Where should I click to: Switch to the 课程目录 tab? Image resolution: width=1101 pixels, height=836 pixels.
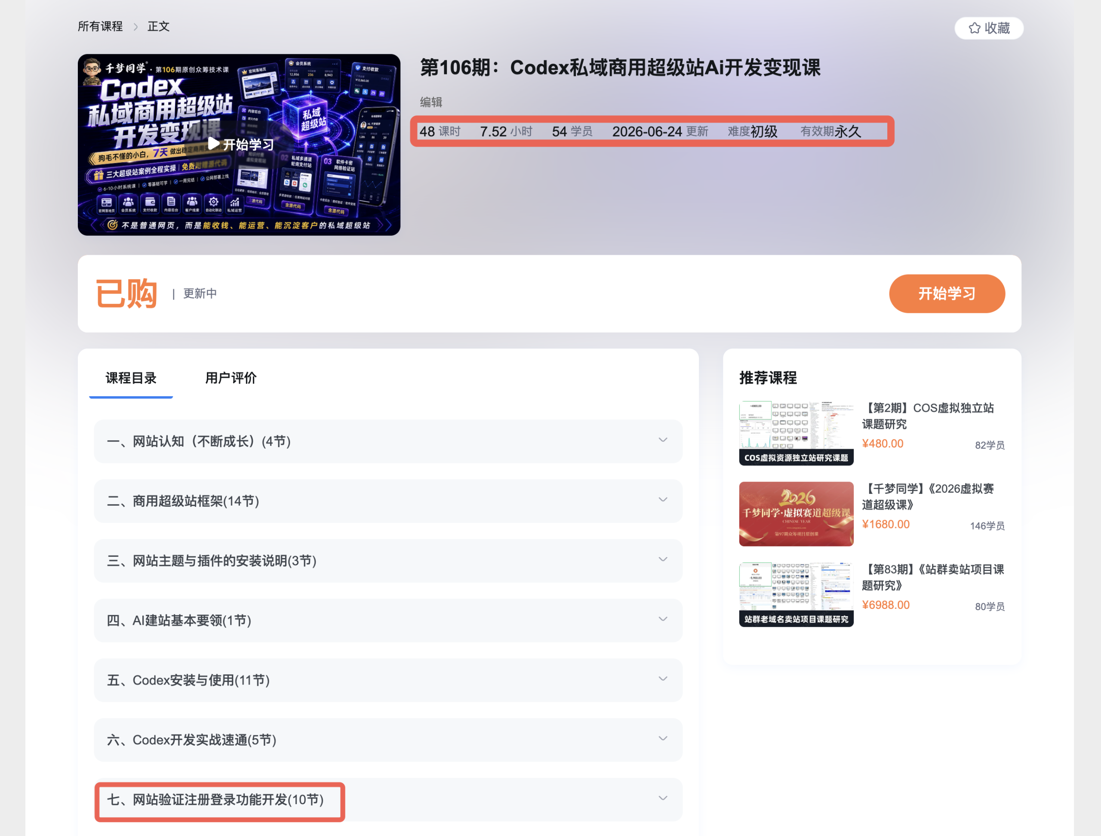[x=131, y=378]
